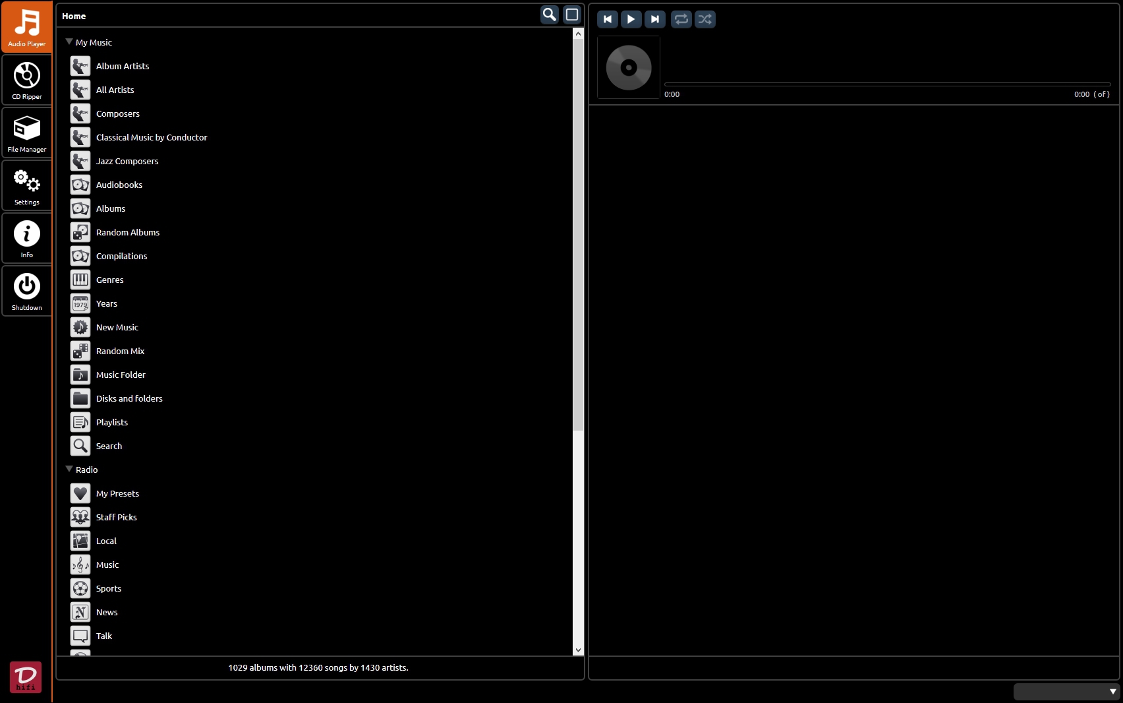Click the square view icon in header
The height and width of the screenshot is (703, 1123).
click(572, 15)
